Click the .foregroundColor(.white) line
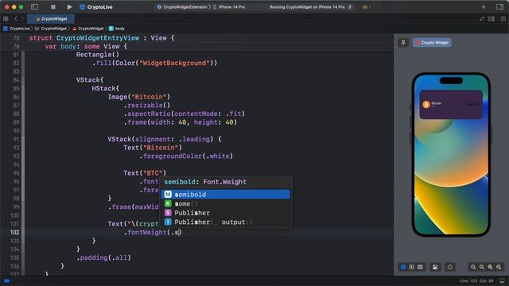The height and width of the screenshot is (286, 509). pos(186,157)
